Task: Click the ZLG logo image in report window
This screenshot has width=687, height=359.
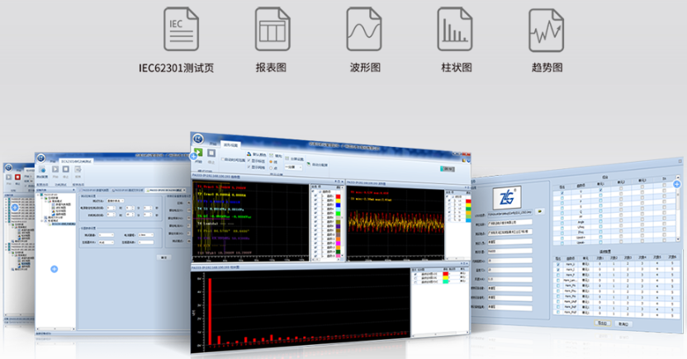Action: 507,197
